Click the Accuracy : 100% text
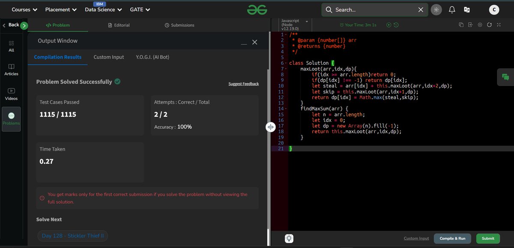 173,127
